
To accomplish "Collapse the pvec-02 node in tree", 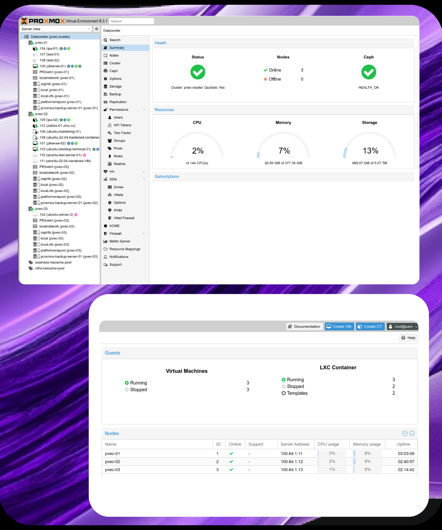I will point(27,114).
